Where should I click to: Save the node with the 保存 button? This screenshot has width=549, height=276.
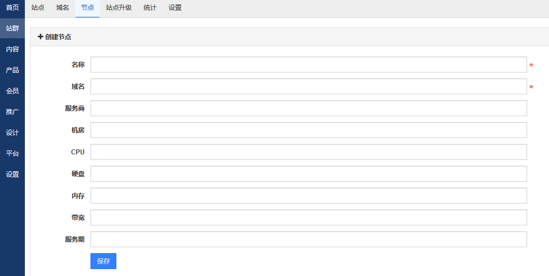[x=103, y=261]
